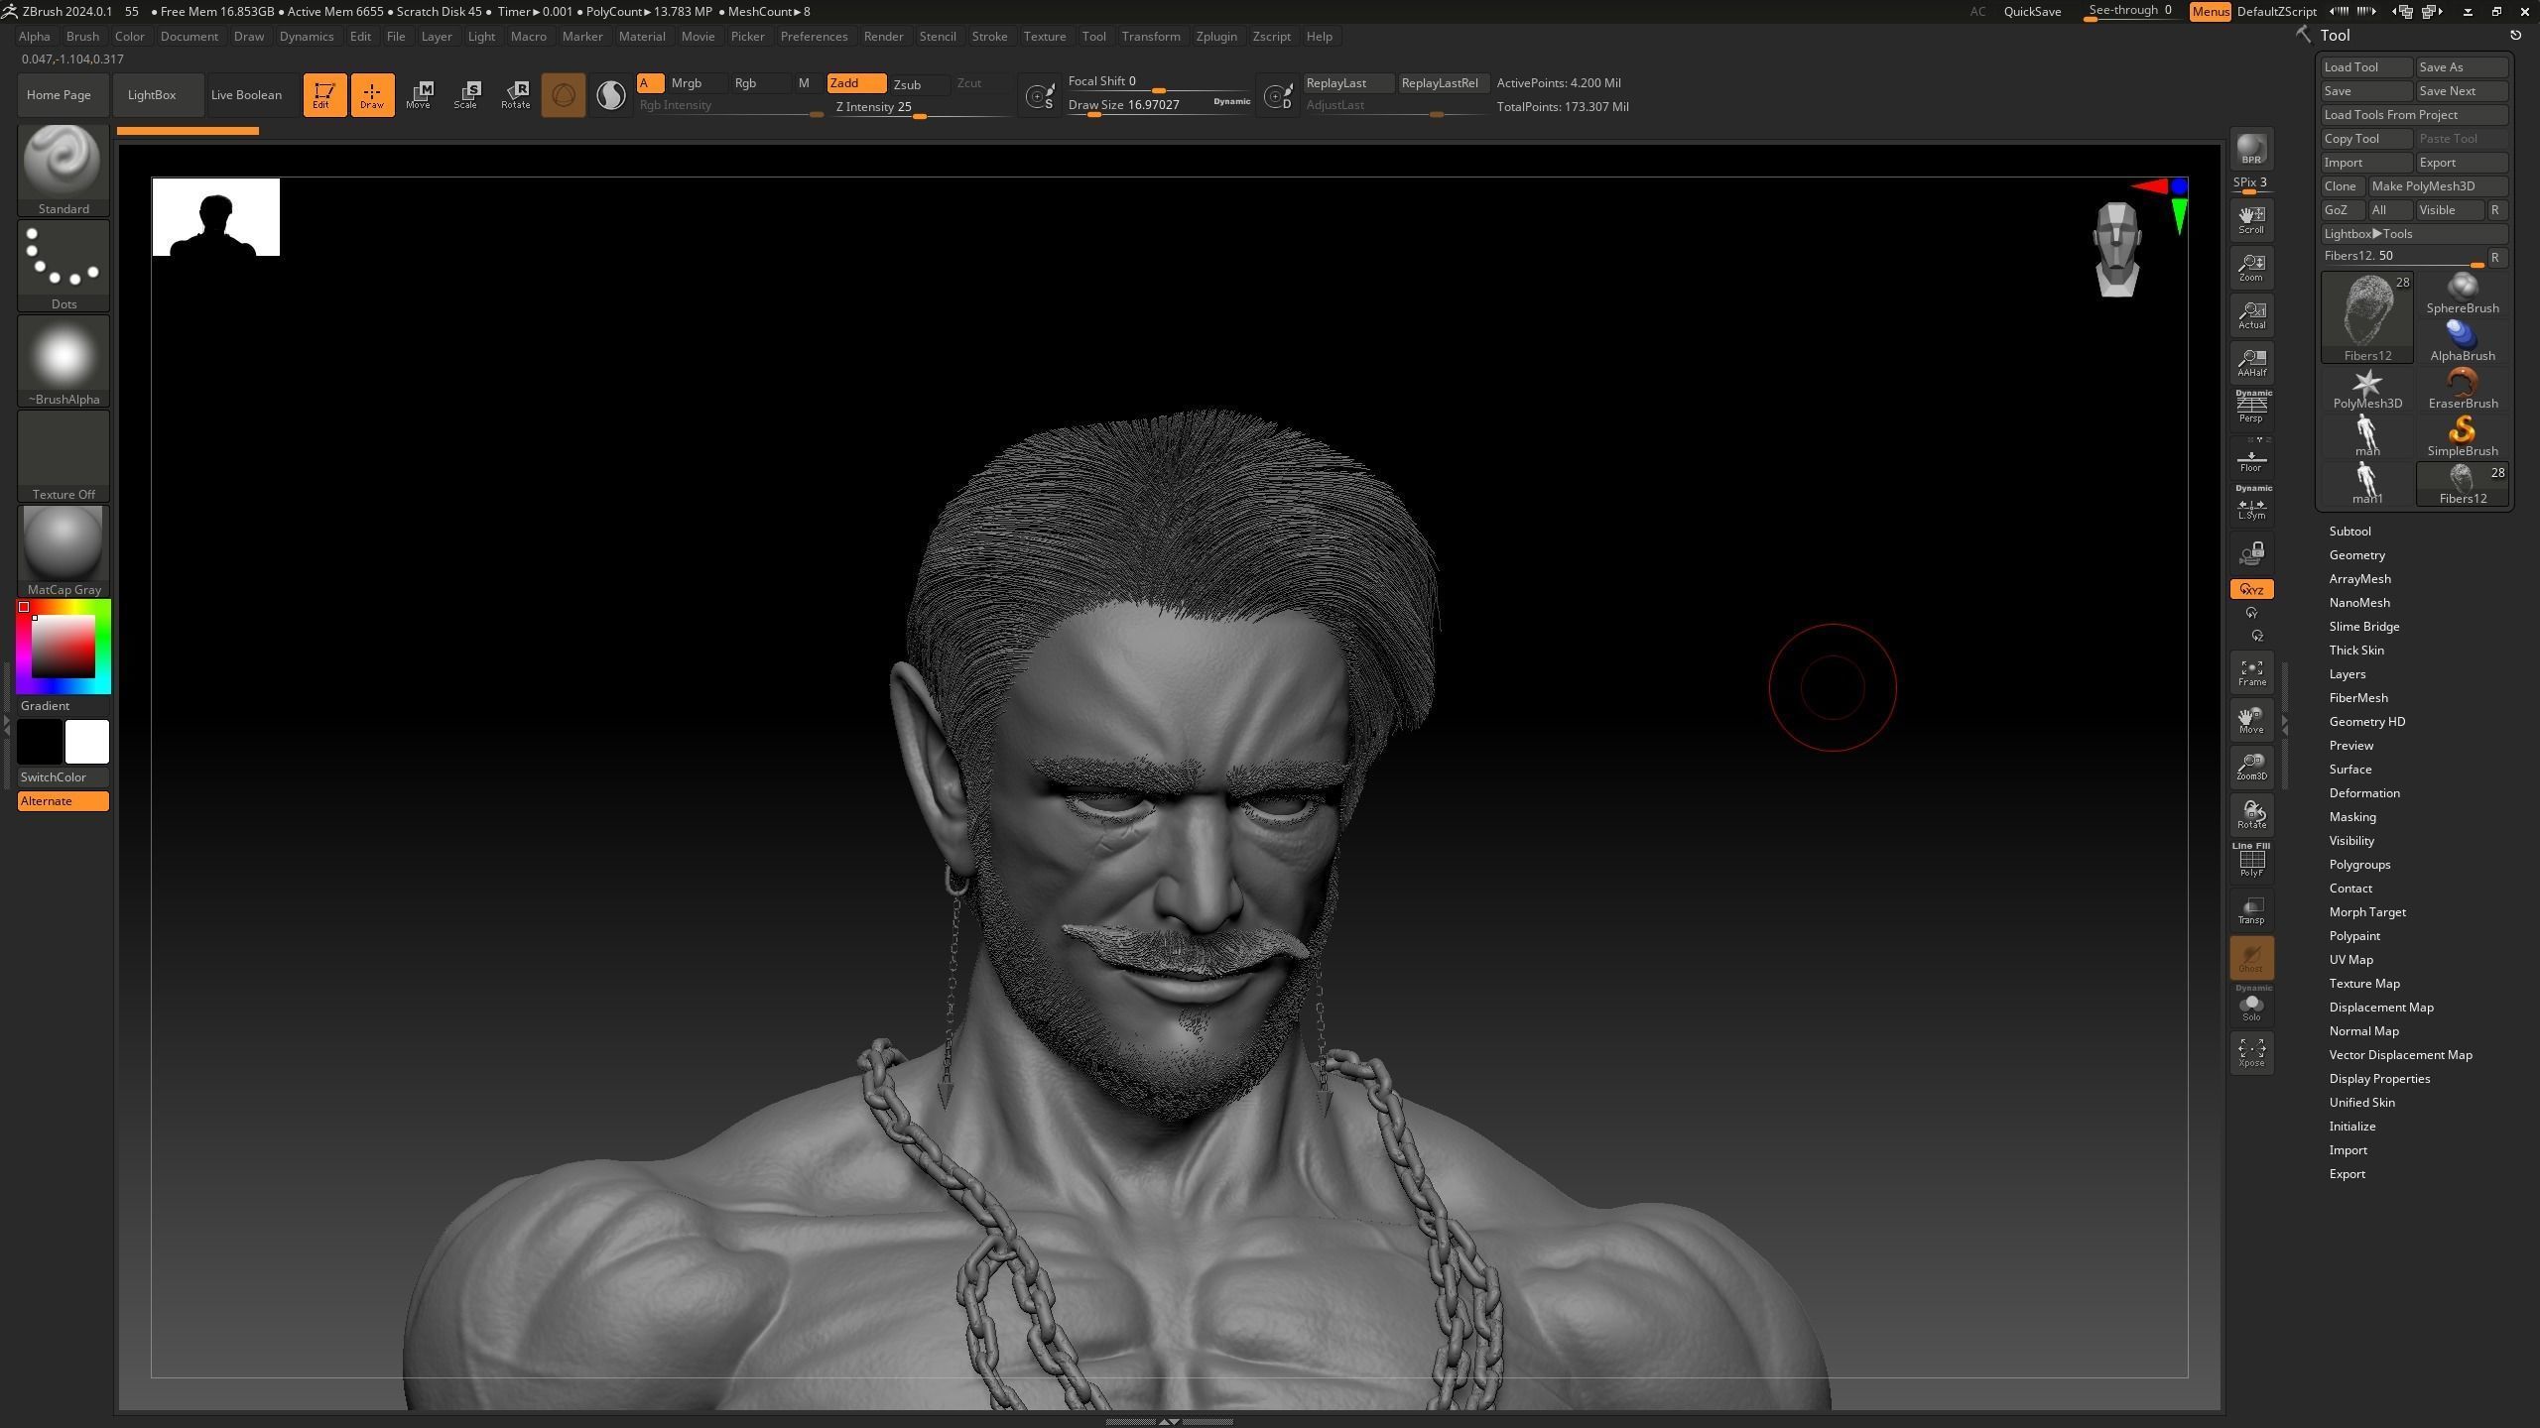The width and height of the screenshot is (2540, 1428).
Task: Open the Brush menu
Action: [x=82, y=37]
